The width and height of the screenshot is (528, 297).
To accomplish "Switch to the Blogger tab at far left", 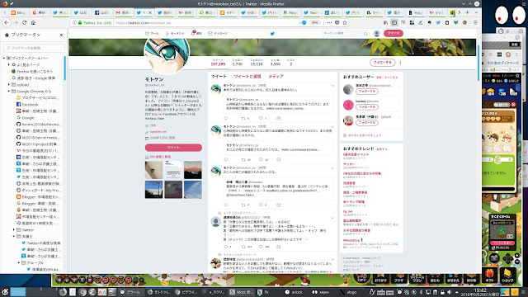I will 19,12.
